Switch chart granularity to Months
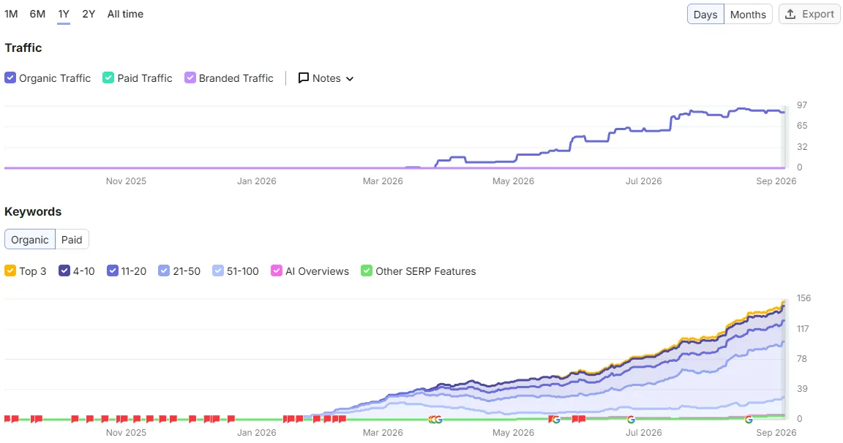The height and width of the screenshot is (443, 843). coord(748,15)
